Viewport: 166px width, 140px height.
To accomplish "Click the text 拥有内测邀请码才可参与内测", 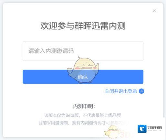I will click(x=99, y=123).
